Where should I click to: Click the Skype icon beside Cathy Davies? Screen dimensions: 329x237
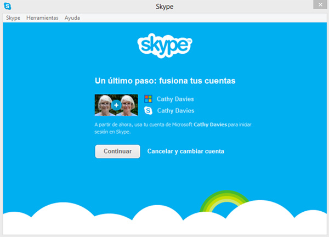148,110
